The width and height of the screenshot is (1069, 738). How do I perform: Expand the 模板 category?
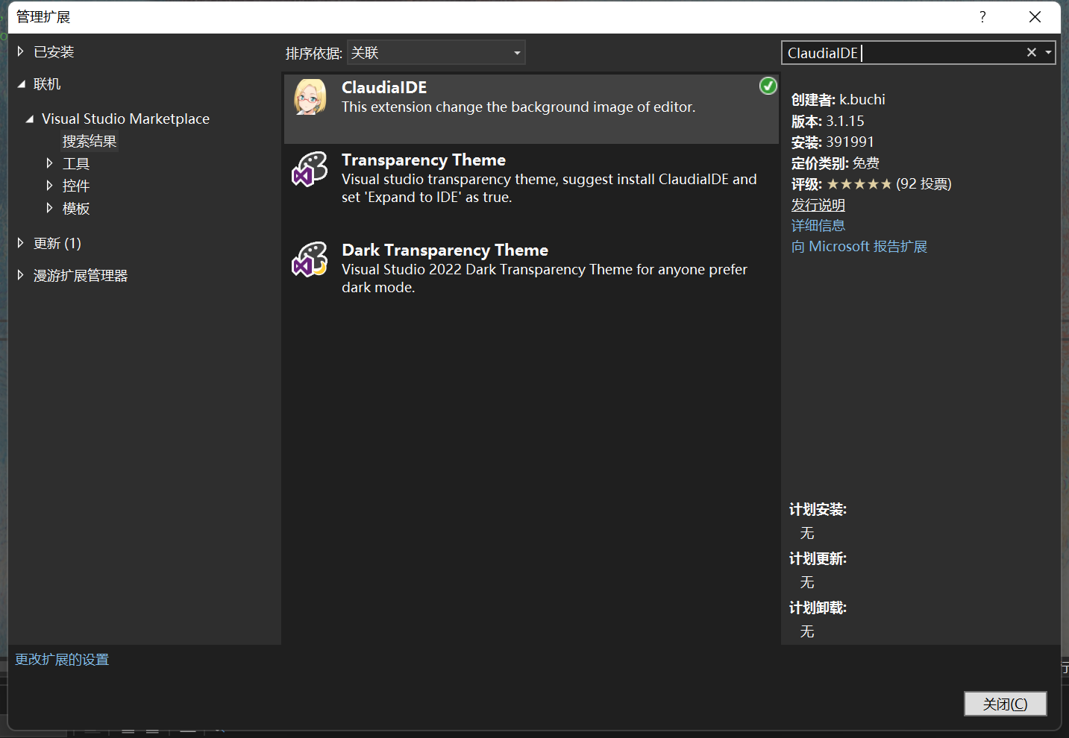point(49,208)
